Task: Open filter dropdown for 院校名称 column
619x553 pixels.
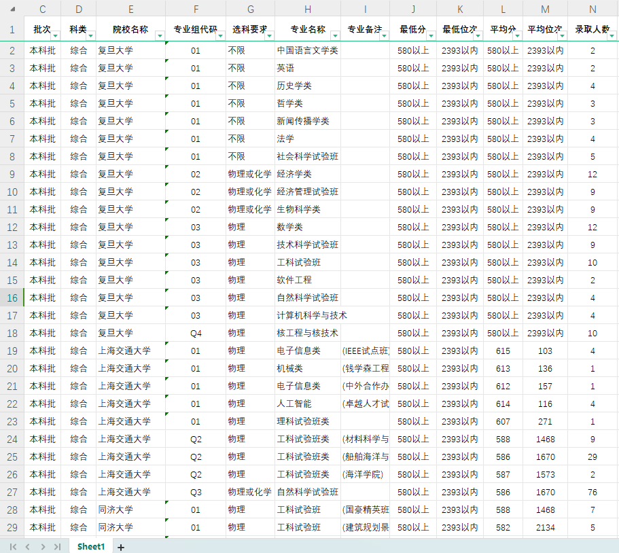Action: (160, 36)
